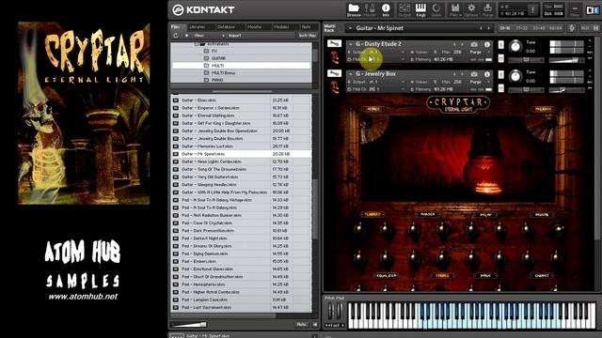The image size is (602, 338).
Task: Open instrument menu arrow of G - Dusty Etude 2
Action: (x=351, y=44)
